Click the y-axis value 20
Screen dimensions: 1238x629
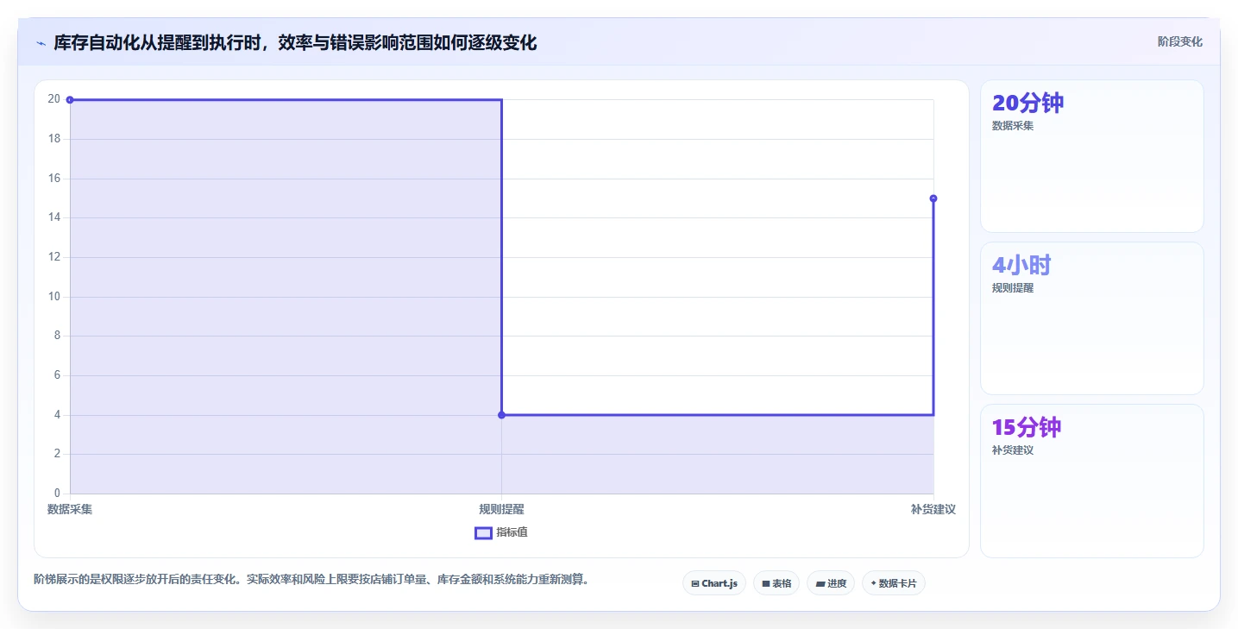coord(54,99)
